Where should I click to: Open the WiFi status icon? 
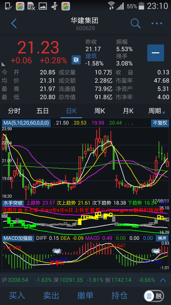pyautogui.click(x=111, y=6)
